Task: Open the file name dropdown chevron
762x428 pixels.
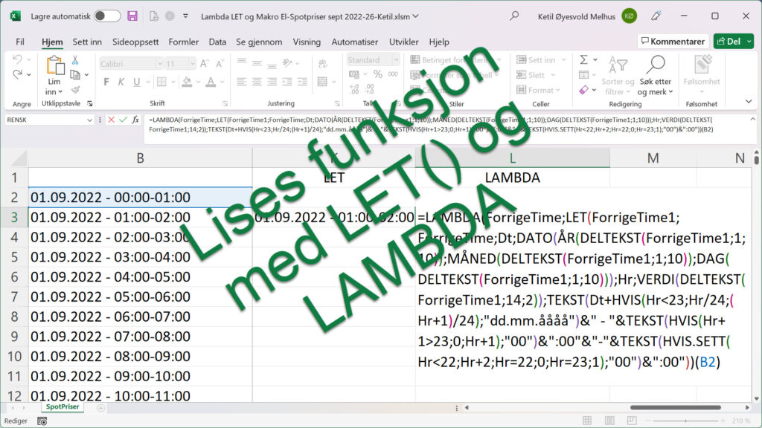Action: pyautogui.click(x=415, y=16)
